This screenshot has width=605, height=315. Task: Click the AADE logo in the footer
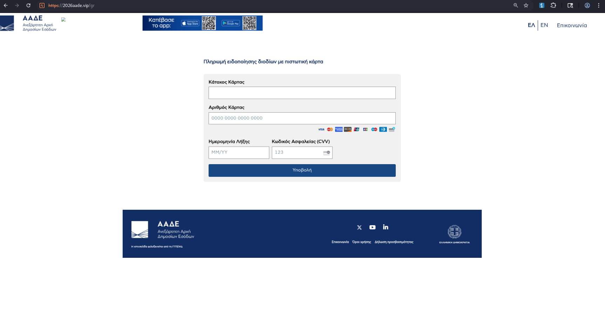(x=163, y=230)
